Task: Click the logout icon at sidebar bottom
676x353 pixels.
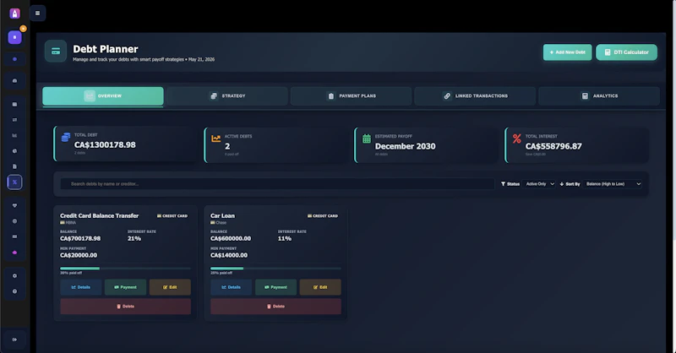Action: (x=14, y=339)
